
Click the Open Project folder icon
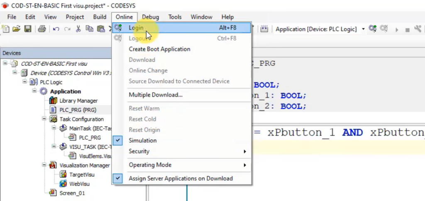pyautogui.click(x=16, y=29)
